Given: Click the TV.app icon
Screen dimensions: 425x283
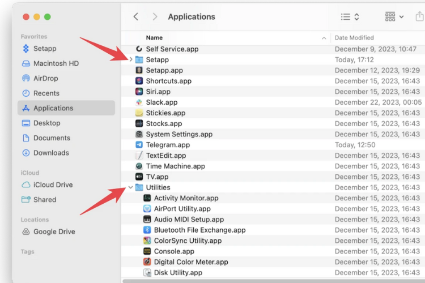Looking at the screenshot, I should click(x=139, y=177).
